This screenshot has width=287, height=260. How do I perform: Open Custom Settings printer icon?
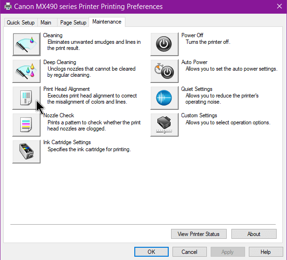[x=164, y=125]
